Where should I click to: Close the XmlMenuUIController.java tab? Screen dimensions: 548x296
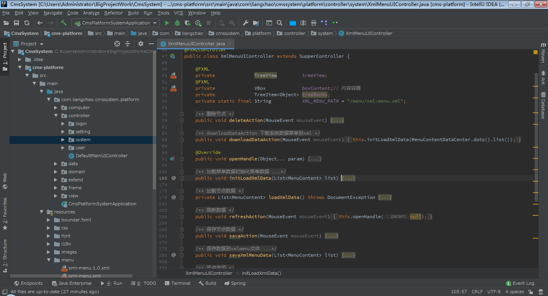pos(229,44)
